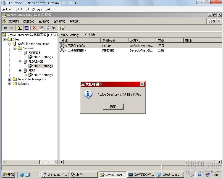This screenshot has height=179, width=223.
Task: Collapse the Servers node
Action: (x=15, y=48)
